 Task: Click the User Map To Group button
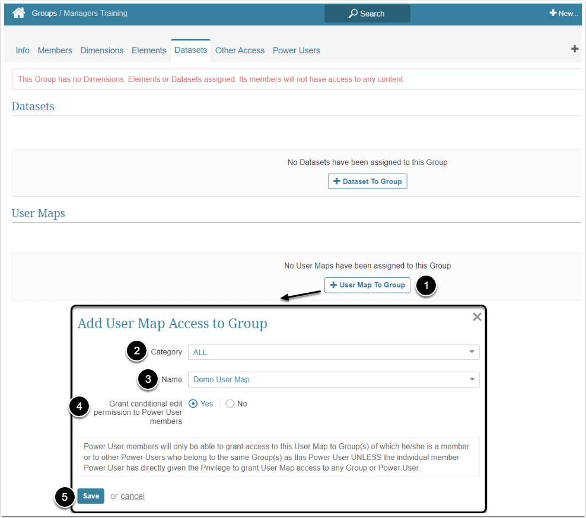[367, 285]
